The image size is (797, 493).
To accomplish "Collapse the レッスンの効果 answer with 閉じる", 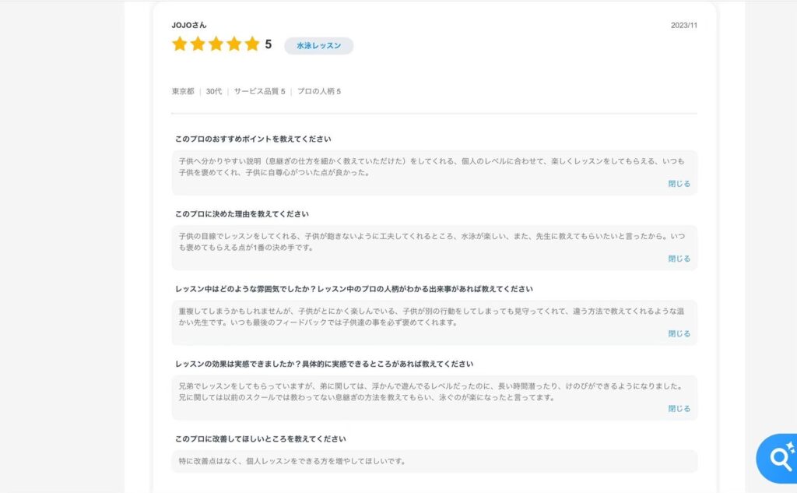I will (x=679, y=408).
